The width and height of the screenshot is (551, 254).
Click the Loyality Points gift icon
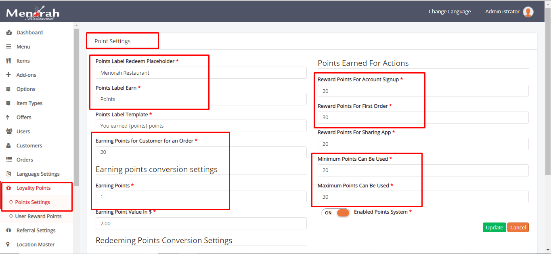click(x=8, y=188)
